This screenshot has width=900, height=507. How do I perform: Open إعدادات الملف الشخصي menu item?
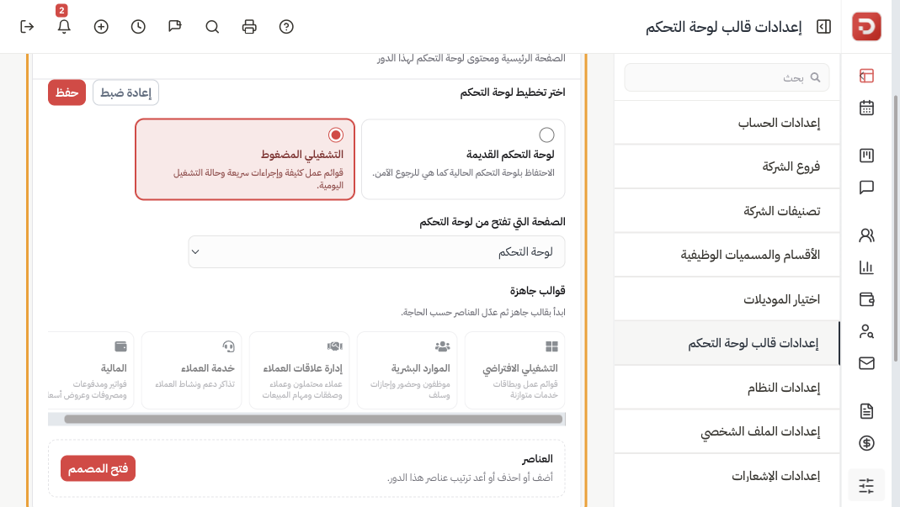point(727,432)
